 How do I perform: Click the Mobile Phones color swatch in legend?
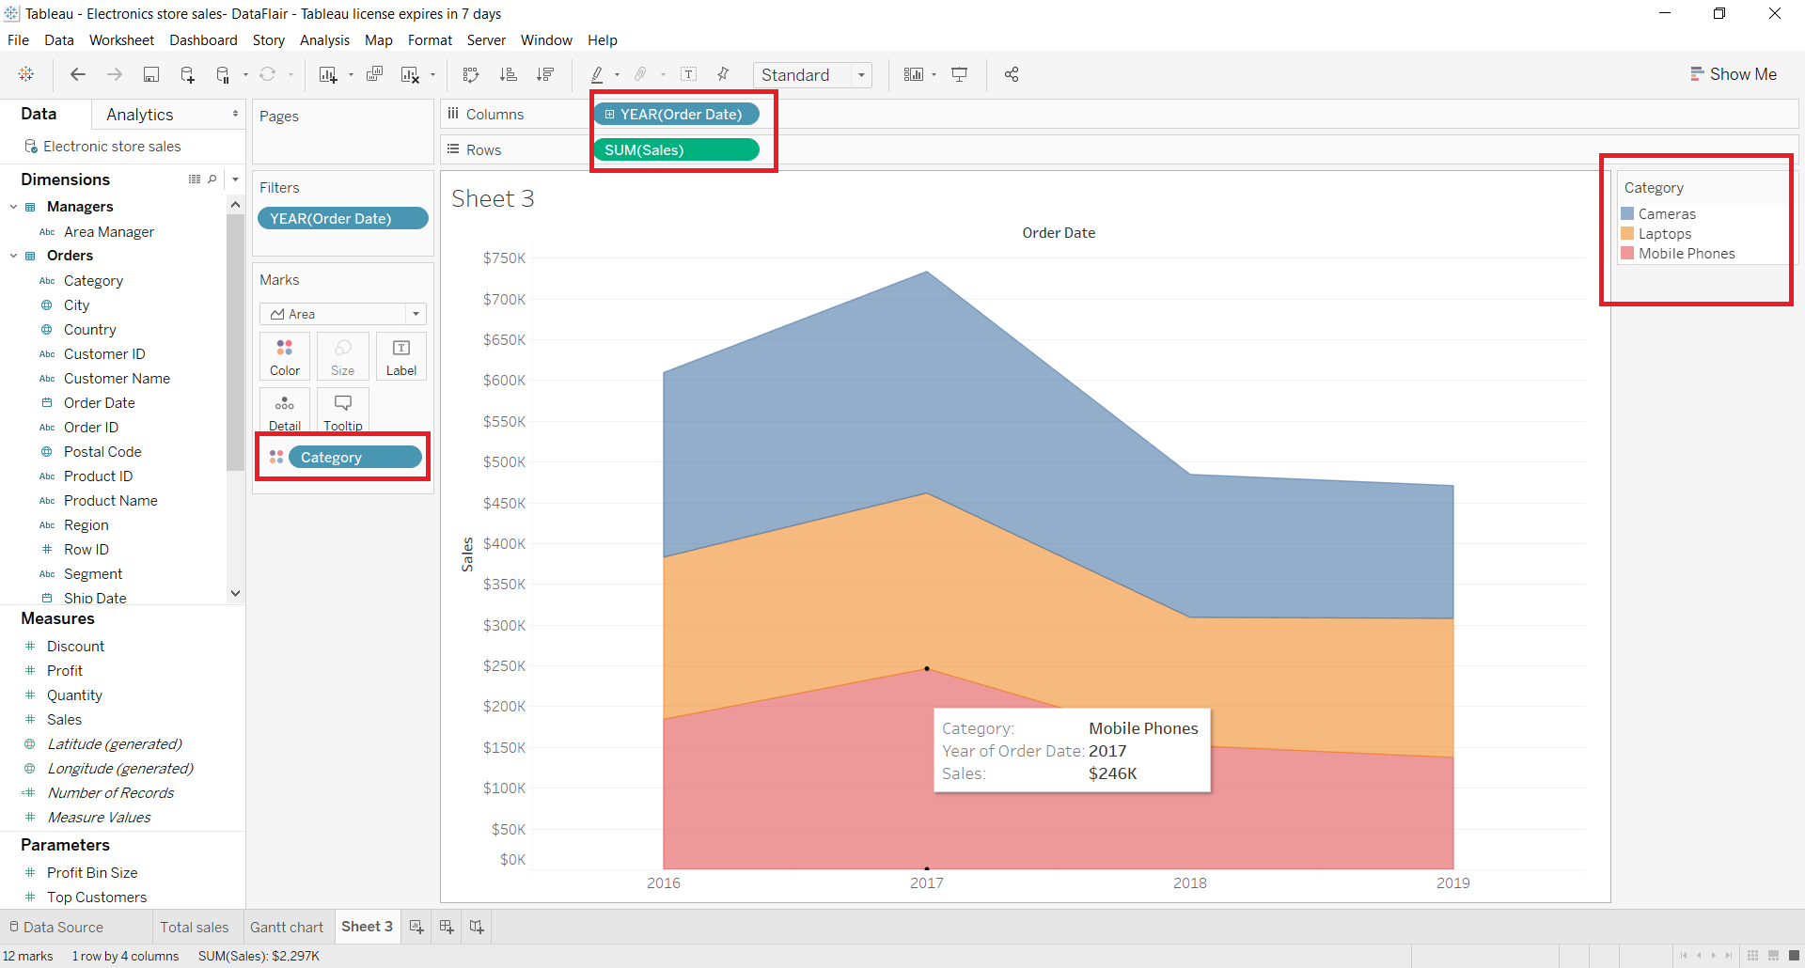(1627, 254)
